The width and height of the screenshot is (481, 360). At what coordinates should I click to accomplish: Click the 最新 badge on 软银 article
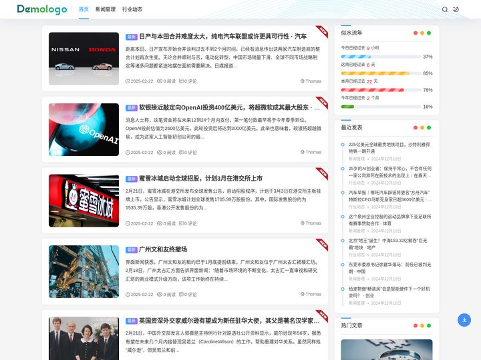tap(132, 108)
